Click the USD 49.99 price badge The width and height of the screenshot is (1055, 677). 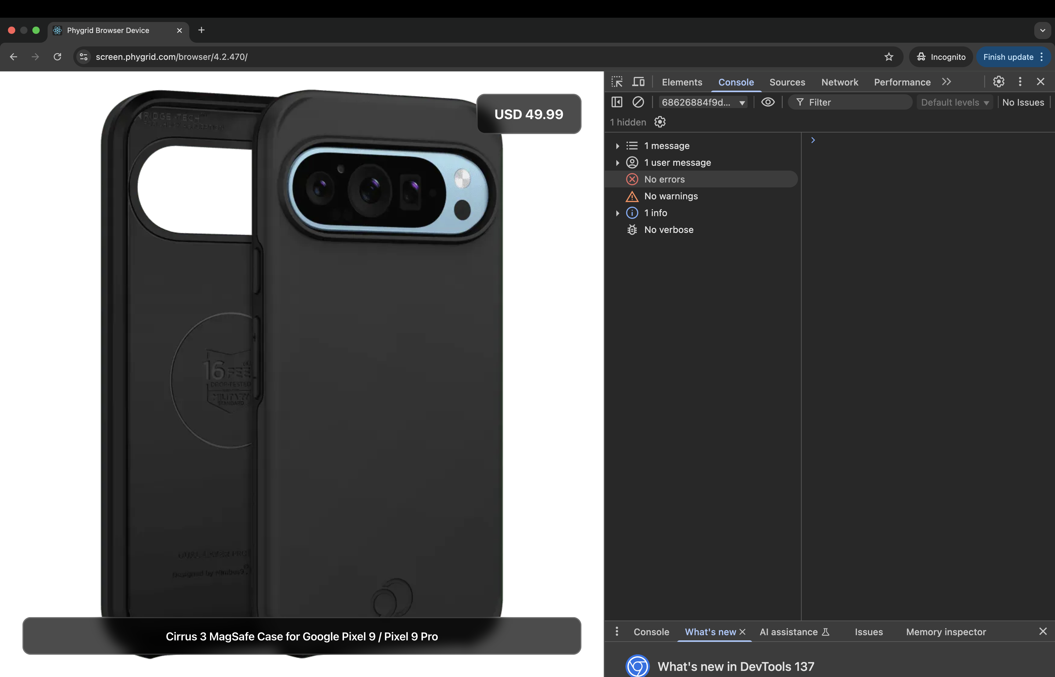[x=529, y=114]
